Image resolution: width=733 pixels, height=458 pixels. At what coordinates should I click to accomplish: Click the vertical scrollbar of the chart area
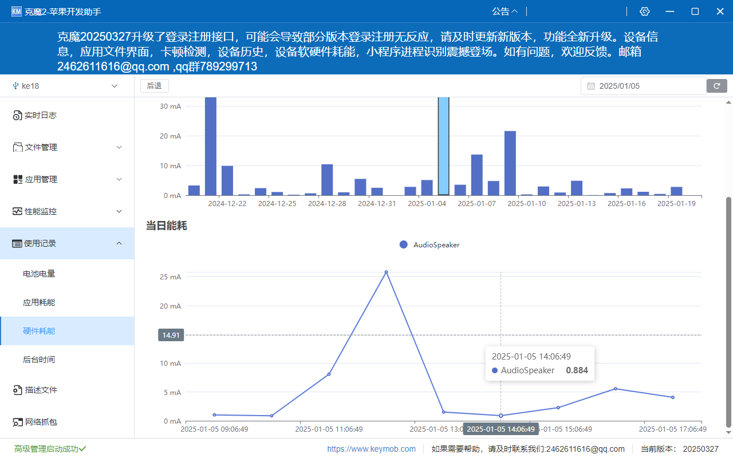tap(728, 312)
